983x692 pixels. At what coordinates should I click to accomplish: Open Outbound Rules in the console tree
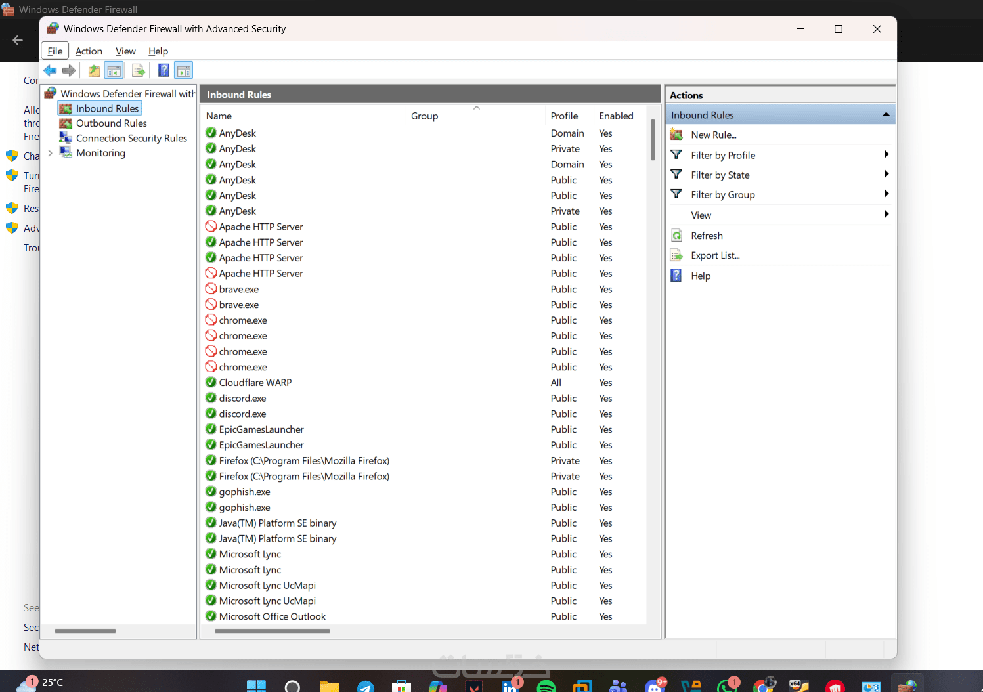111,123
